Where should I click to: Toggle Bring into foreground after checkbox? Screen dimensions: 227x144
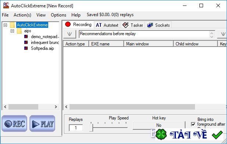pos(193,124)
